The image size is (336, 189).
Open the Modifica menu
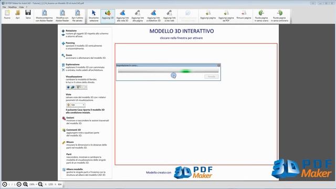(13, 7)
